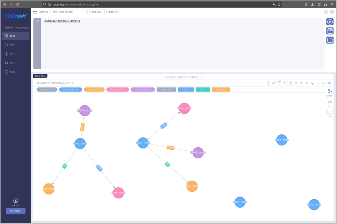Click the 新建子图 button
Viewport: 337px width, 224px height.
[x=95, y=12]
